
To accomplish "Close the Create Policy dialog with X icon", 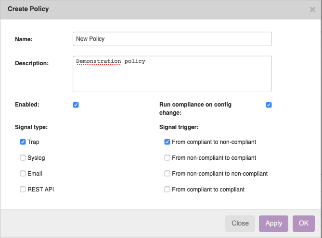I will point(312,10).
